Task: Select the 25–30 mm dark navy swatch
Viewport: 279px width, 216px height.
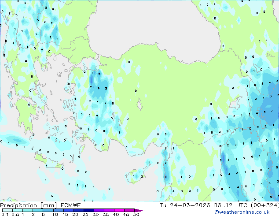Action: tap(88, 210)
